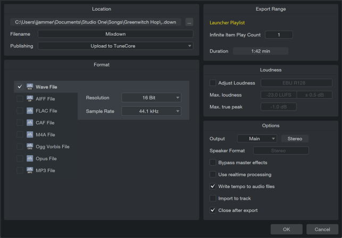342x238 pixels.
Task: Click the Infinite Item Play Count field
Action: click(x=279, y=35)
